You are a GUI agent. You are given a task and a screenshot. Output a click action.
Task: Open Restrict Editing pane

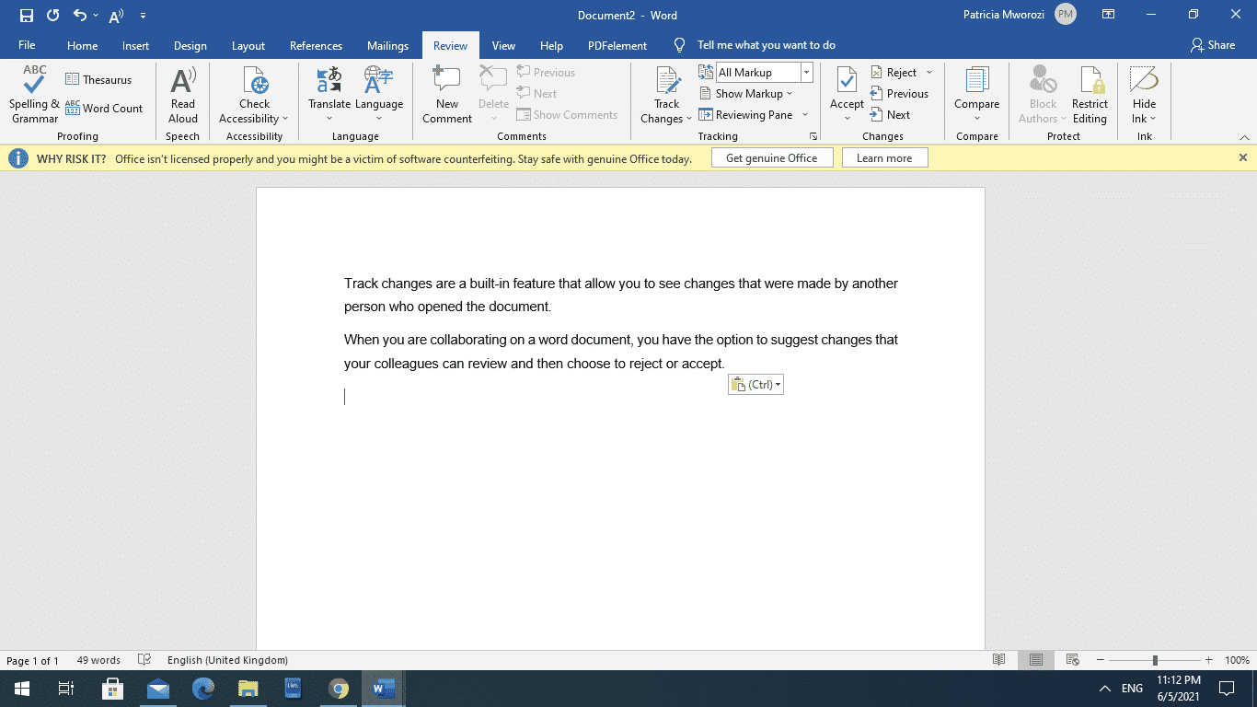coord(1090,96)
